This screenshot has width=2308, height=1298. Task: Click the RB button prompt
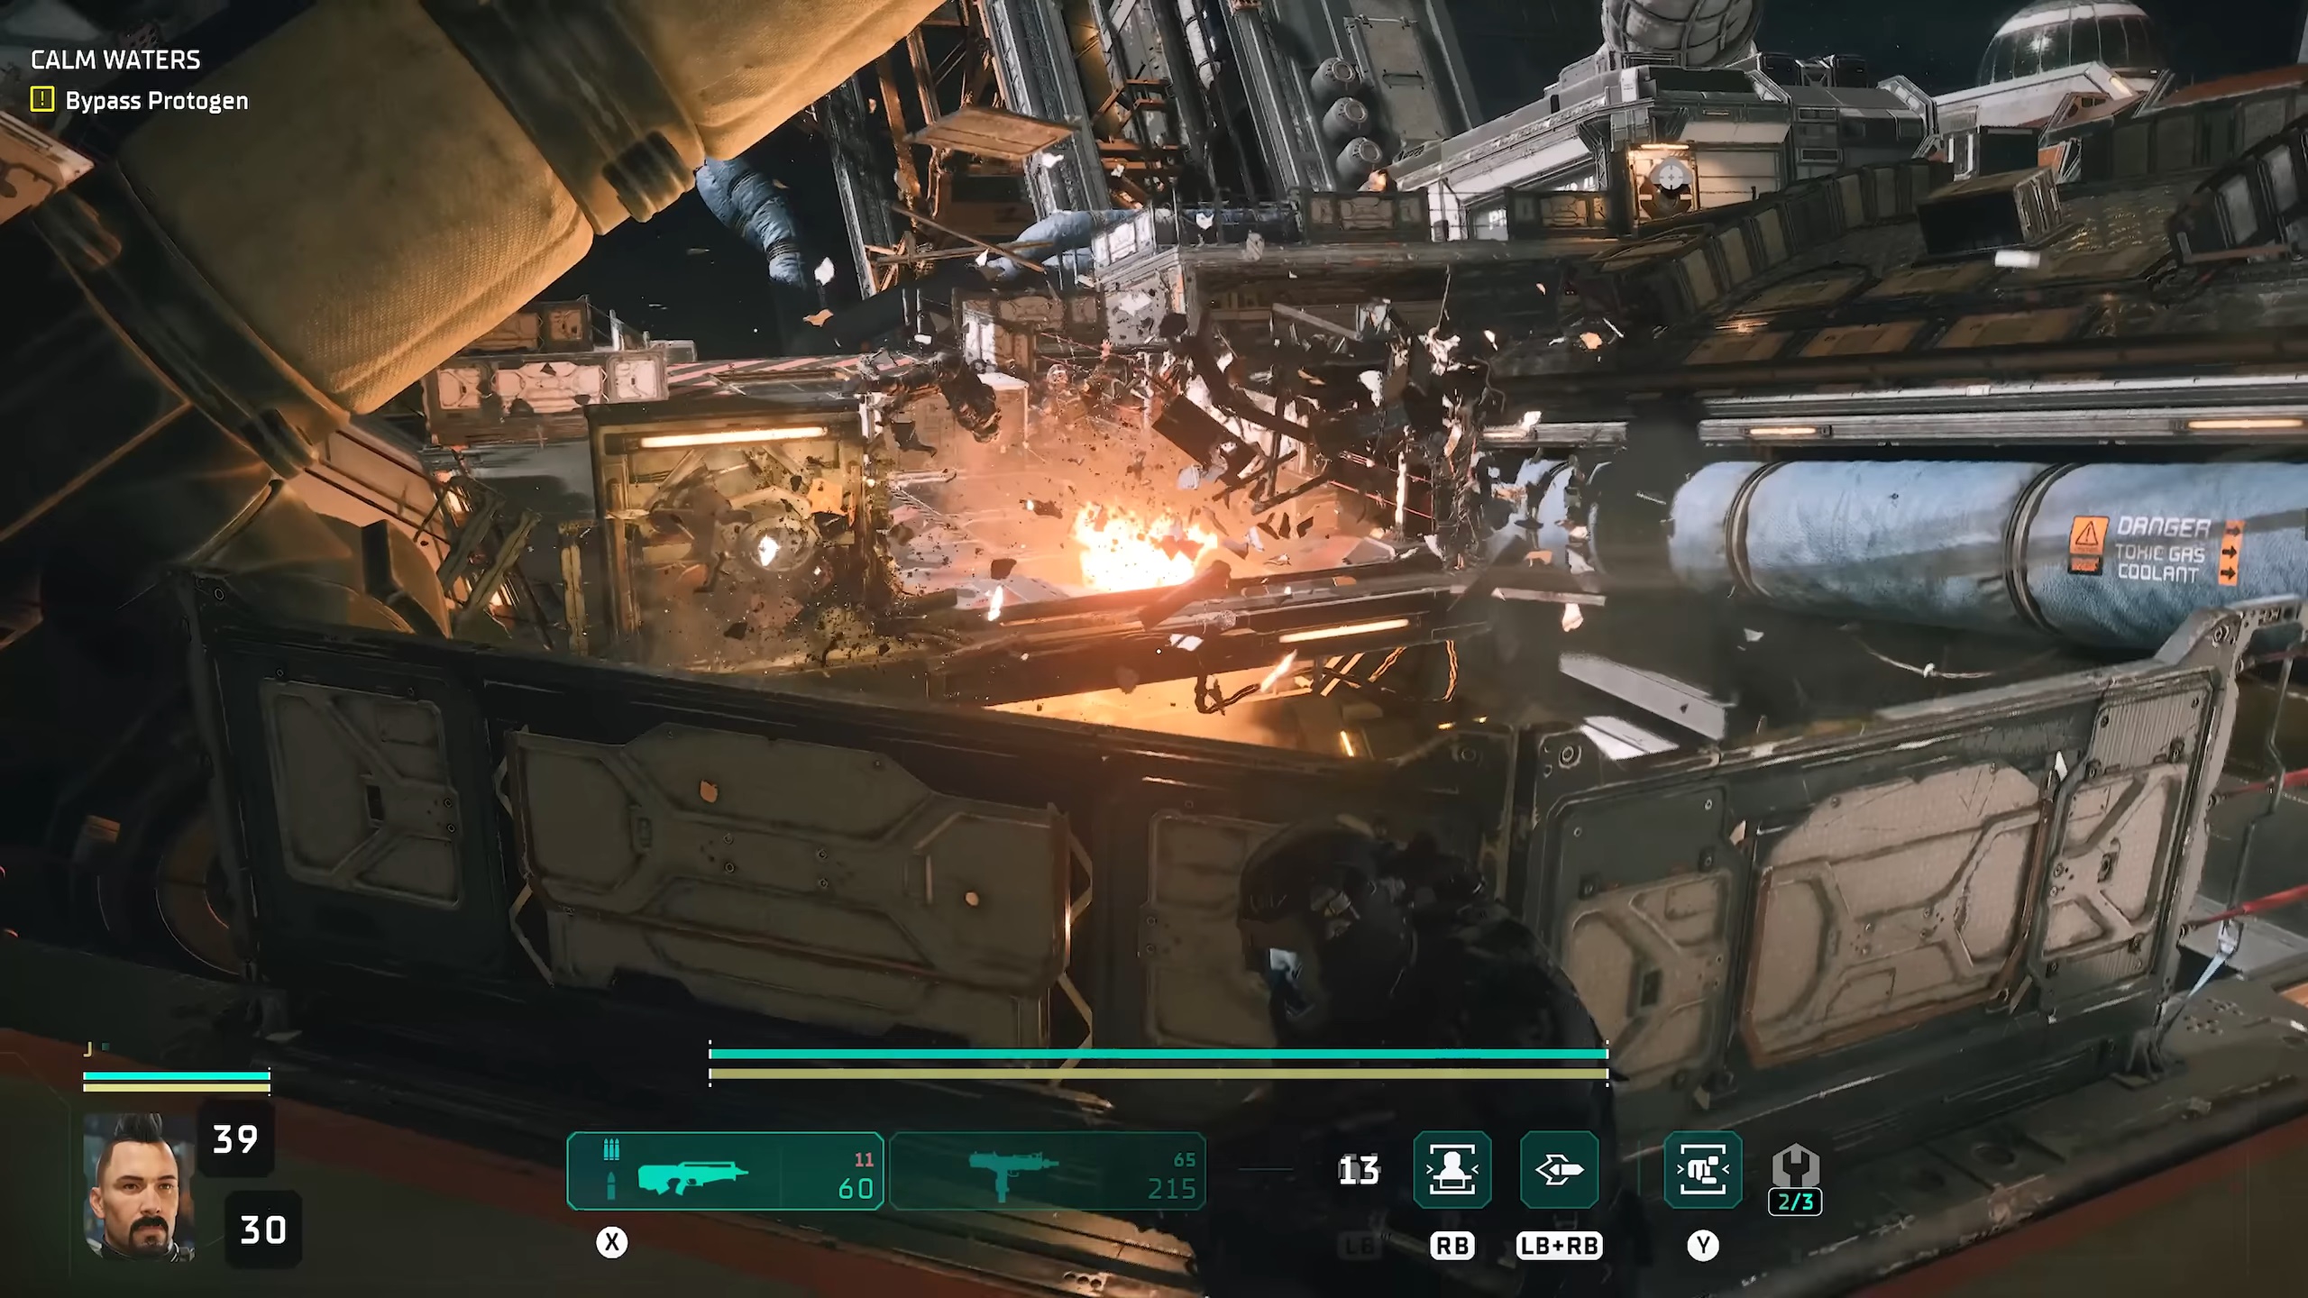pyautogui.click(x=1452, y=1246)
